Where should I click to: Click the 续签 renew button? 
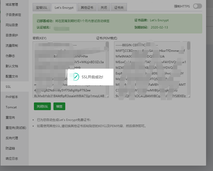pyautogui.click(x=59, y=106)
